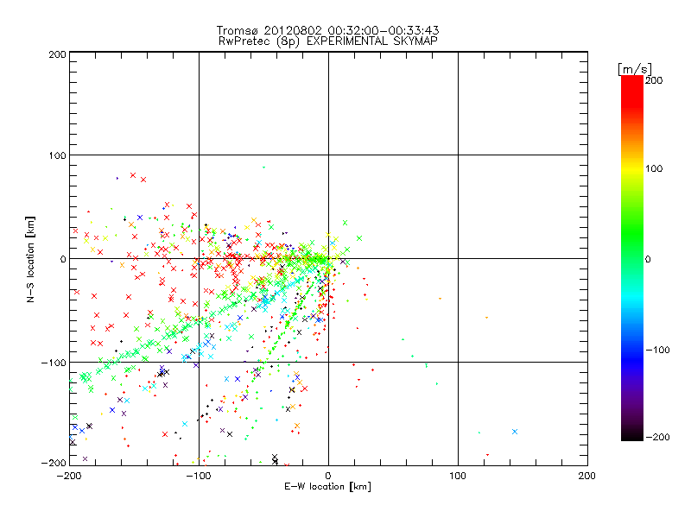The width and height of the screenshot is (691, 518).
Task: Click the isolated green dot near N-S 90 km
Action: click(264, 167)
